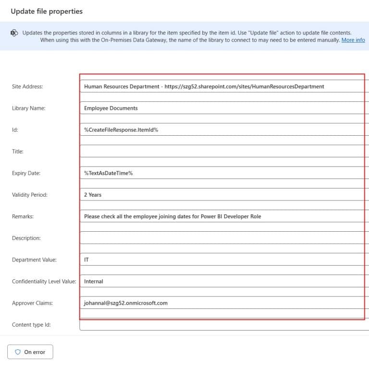
Task: Focus the Confidentiality Level Value field
Action: [224, 281]
